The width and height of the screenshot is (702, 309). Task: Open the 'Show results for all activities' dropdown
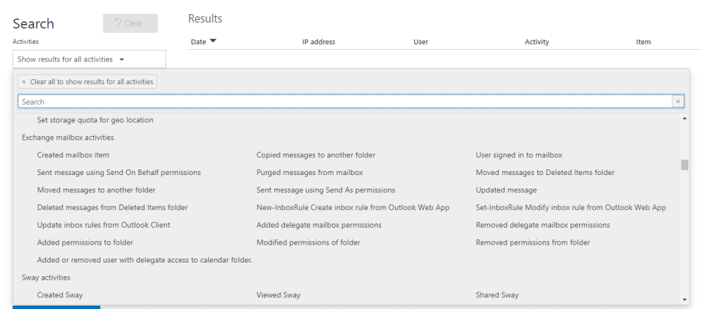tap(89, 59)
